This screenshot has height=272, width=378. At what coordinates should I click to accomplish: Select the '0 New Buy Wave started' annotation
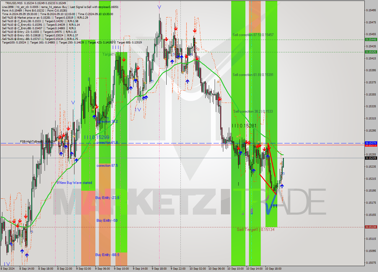pos(74,183)
